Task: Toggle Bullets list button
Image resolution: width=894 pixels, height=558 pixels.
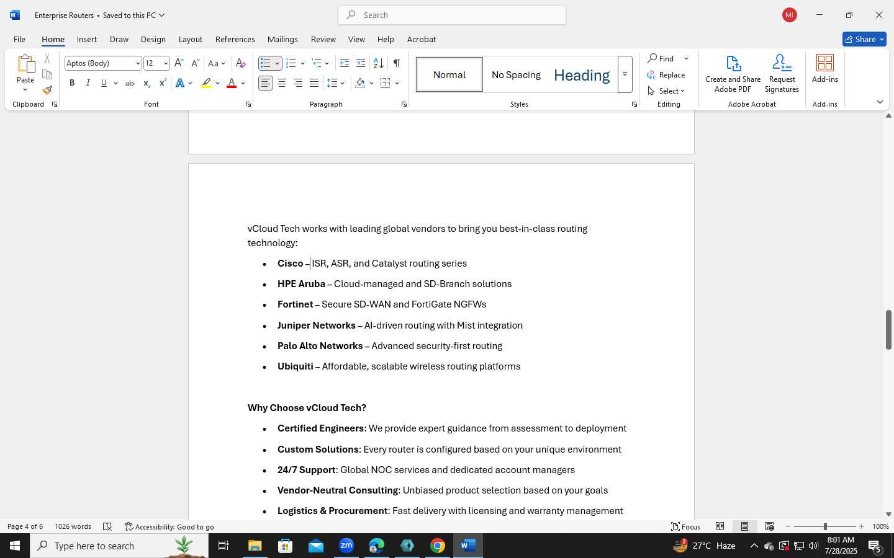Action: 265,63
